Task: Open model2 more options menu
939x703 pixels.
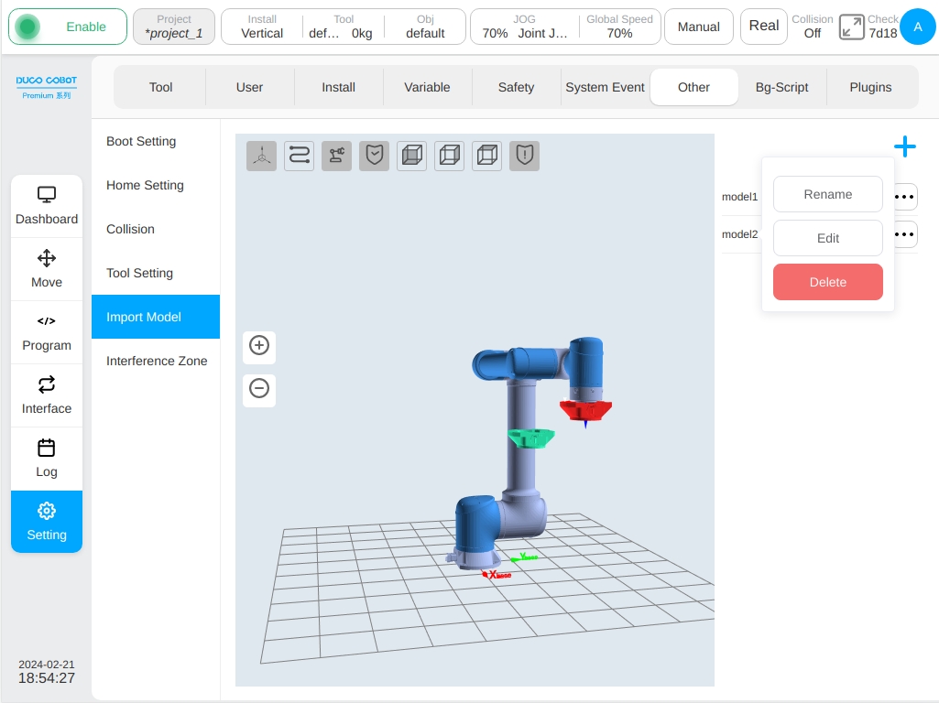Action: tap(905, 234)
